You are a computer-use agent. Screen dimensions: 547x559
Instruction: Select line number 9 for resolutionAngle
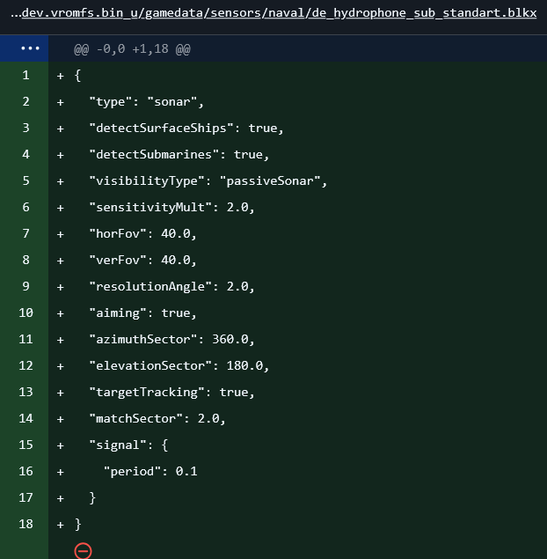tap(25, 286)
